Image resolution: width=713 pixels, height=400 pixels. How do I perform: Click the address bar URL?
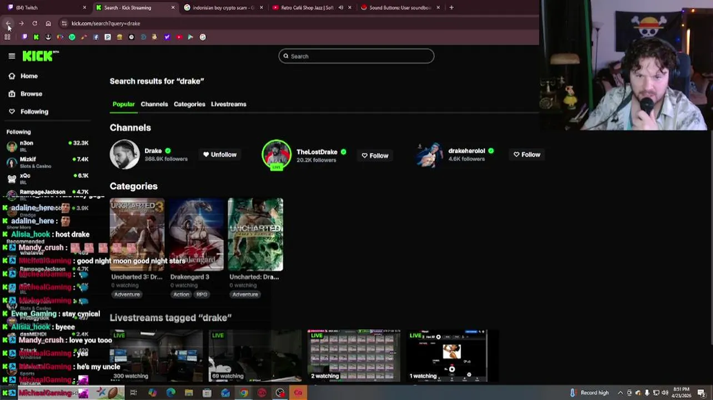pos(106,23)
